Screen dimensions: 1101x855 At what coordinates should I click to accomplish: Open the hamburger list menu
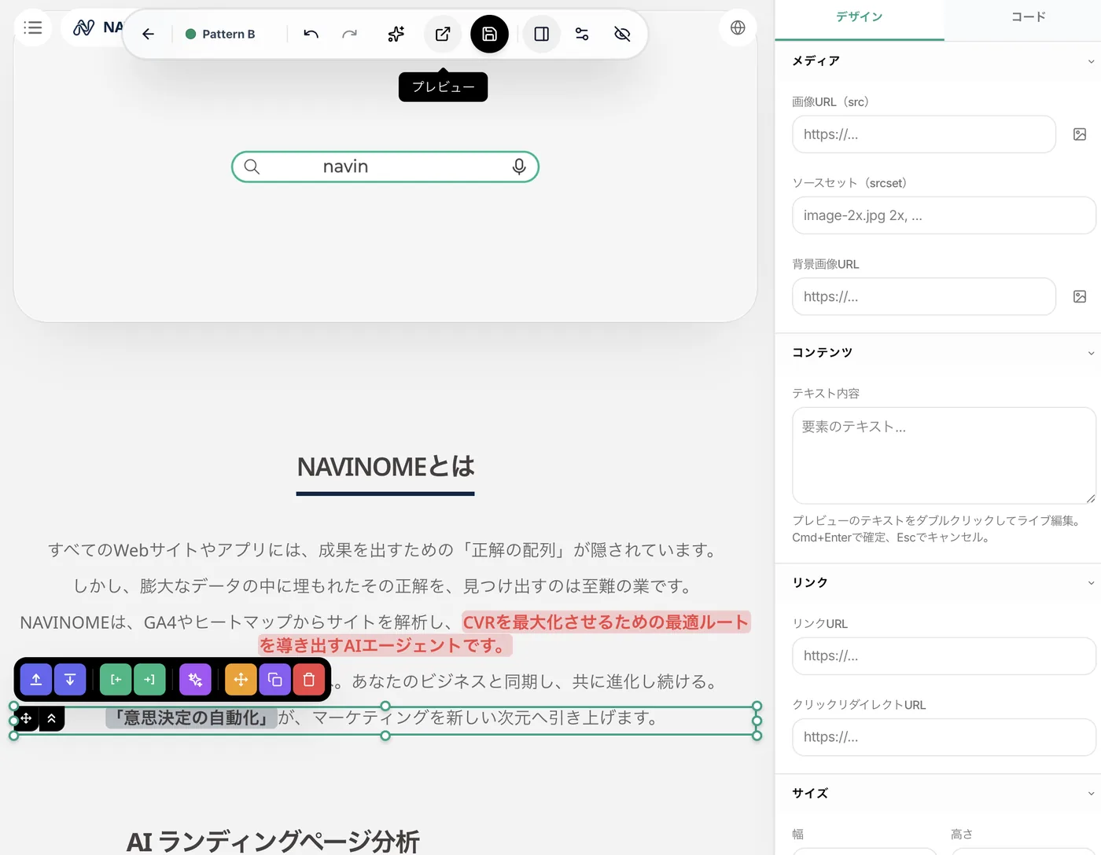point(33,28)
